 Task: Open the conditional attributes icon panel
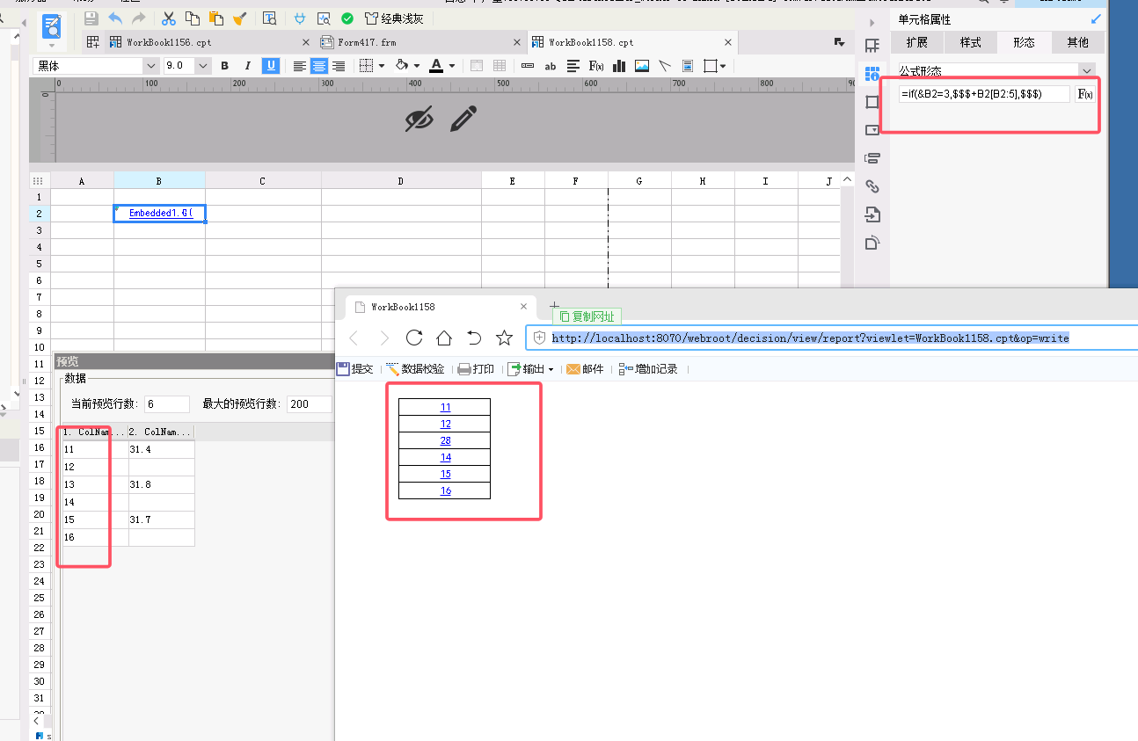tap(872, 158)
